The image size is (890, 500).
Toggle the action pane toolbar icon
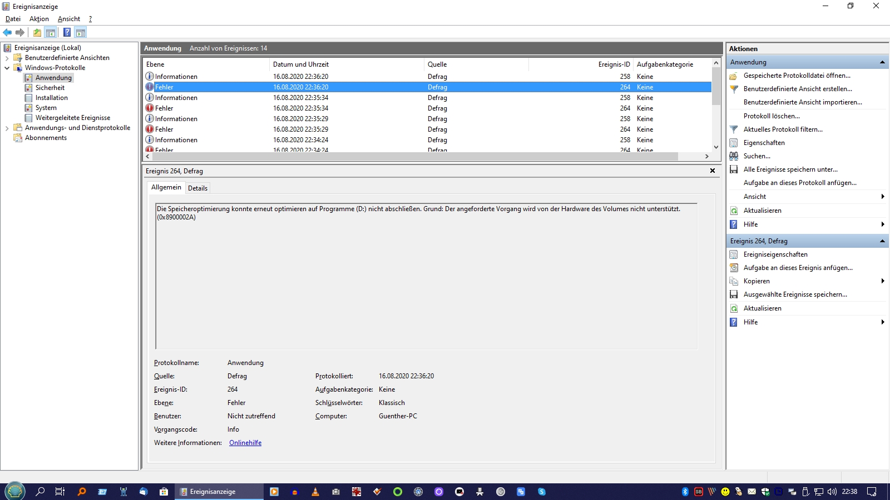(81, 32)
